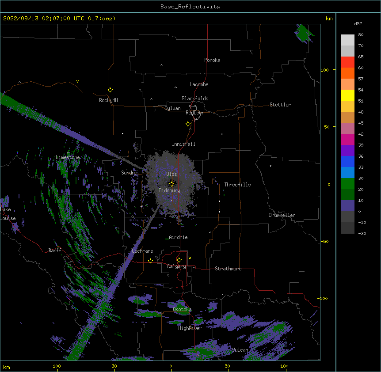Select the Didsbury label
Image resolution: width=381 pixels, height=372 pixels.
(x=170, y=190)
